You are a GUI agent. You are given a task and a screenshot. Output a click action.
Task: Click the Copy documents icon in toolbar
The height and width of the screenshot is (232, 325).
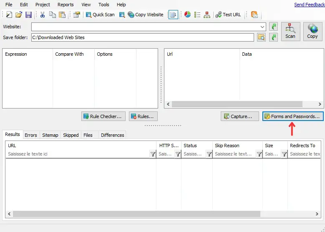tap(53, 15)
